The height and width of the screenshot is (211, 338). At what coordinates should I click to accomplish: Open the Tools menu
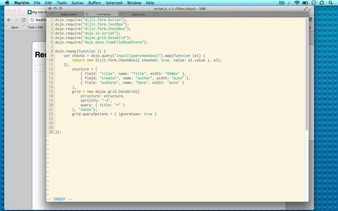62,3
